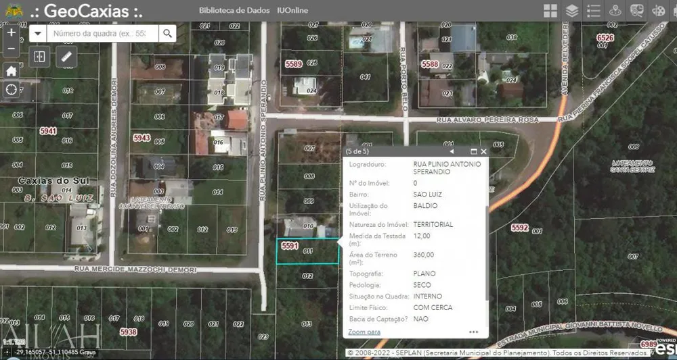Click the Caxias coat of arms logo
The image size is (677, 360).
point(14,11)
